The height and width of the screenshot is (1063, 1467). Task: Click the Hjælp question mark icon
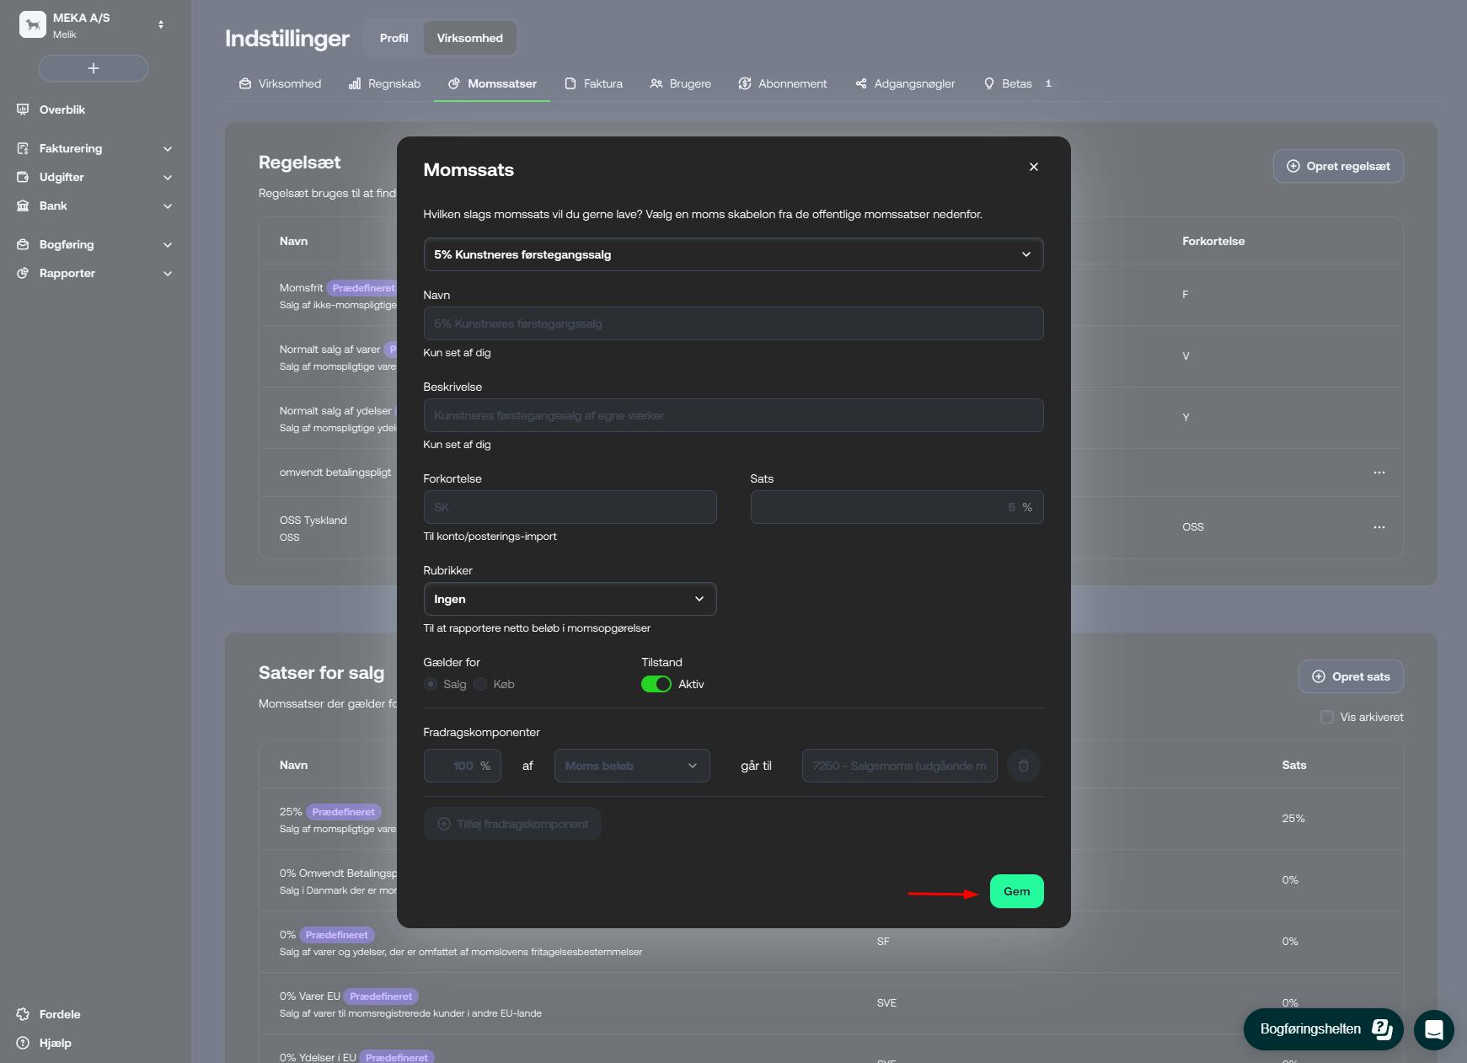[23, 1043]
